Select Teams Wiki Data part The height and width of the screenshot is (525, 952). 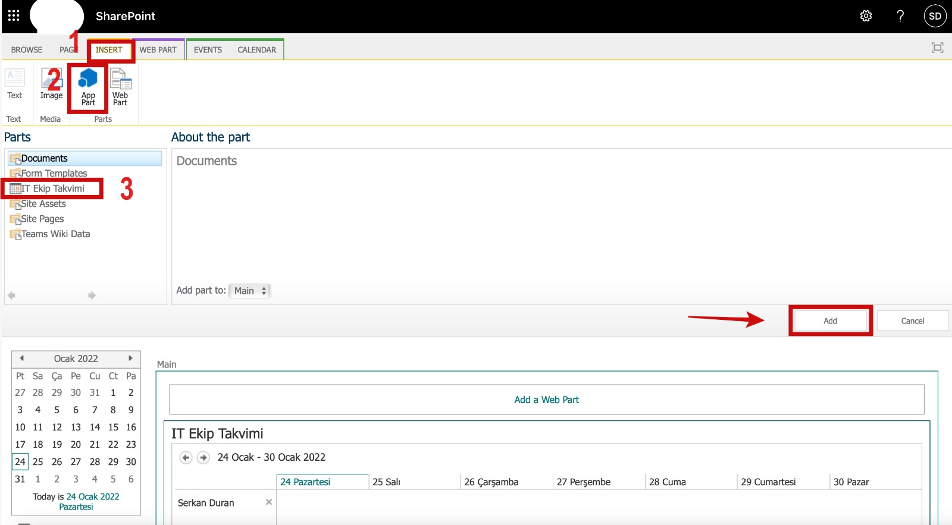coord(55,234)
